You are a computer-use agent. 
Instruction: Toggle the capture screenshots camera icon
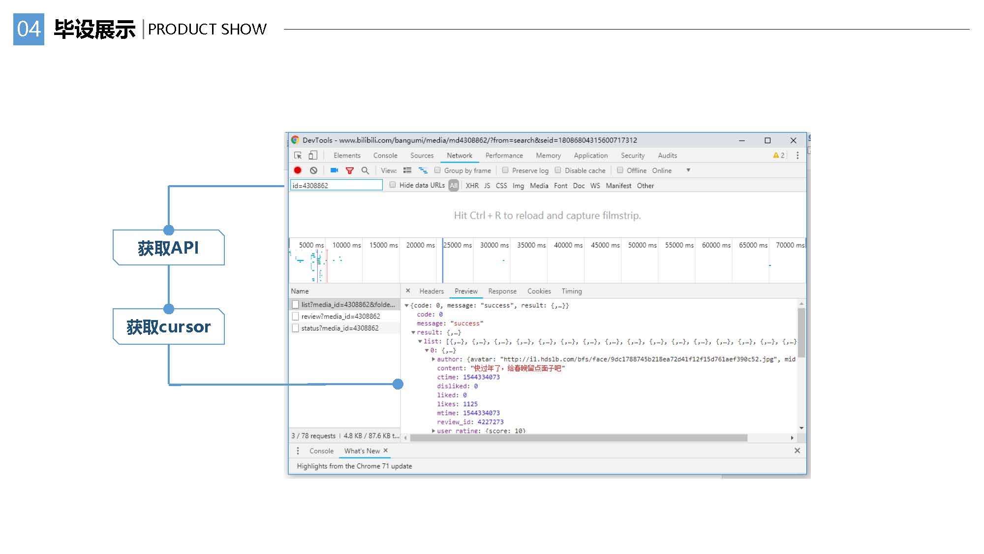point(334,170)
